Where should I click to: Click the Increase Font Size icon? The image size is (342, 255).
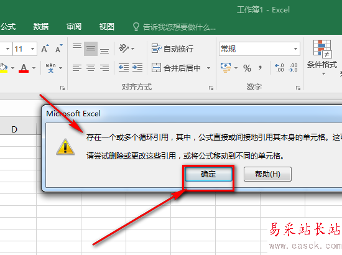click(x=45, y=49)
